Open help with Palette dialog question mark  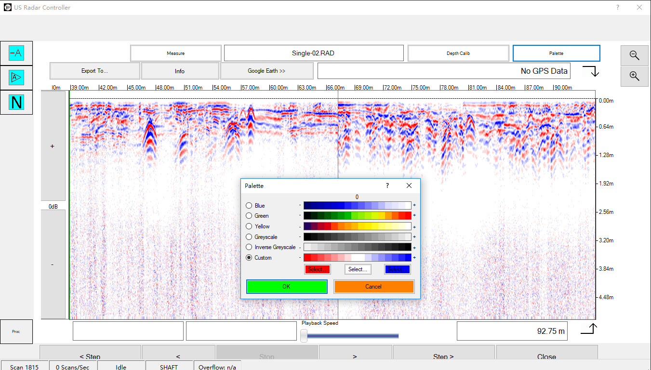click(387, 185)
